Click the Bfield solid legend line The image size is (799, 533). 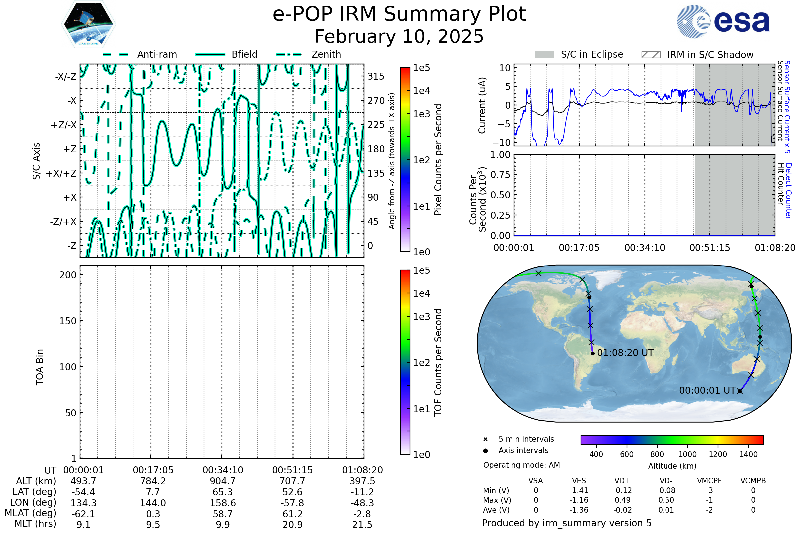click(210, 54)
